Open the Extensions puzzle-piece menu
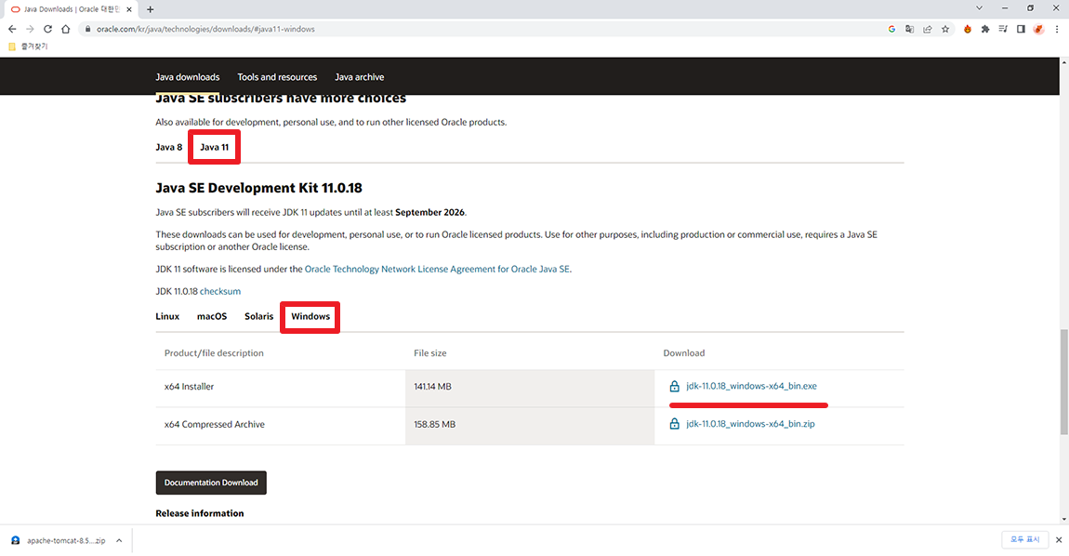 point(985,30)
